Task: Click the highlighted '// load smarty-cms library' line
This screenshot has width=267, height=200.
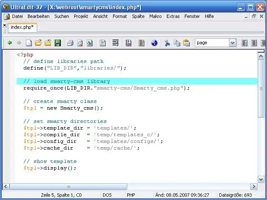Action: (137, 81)
